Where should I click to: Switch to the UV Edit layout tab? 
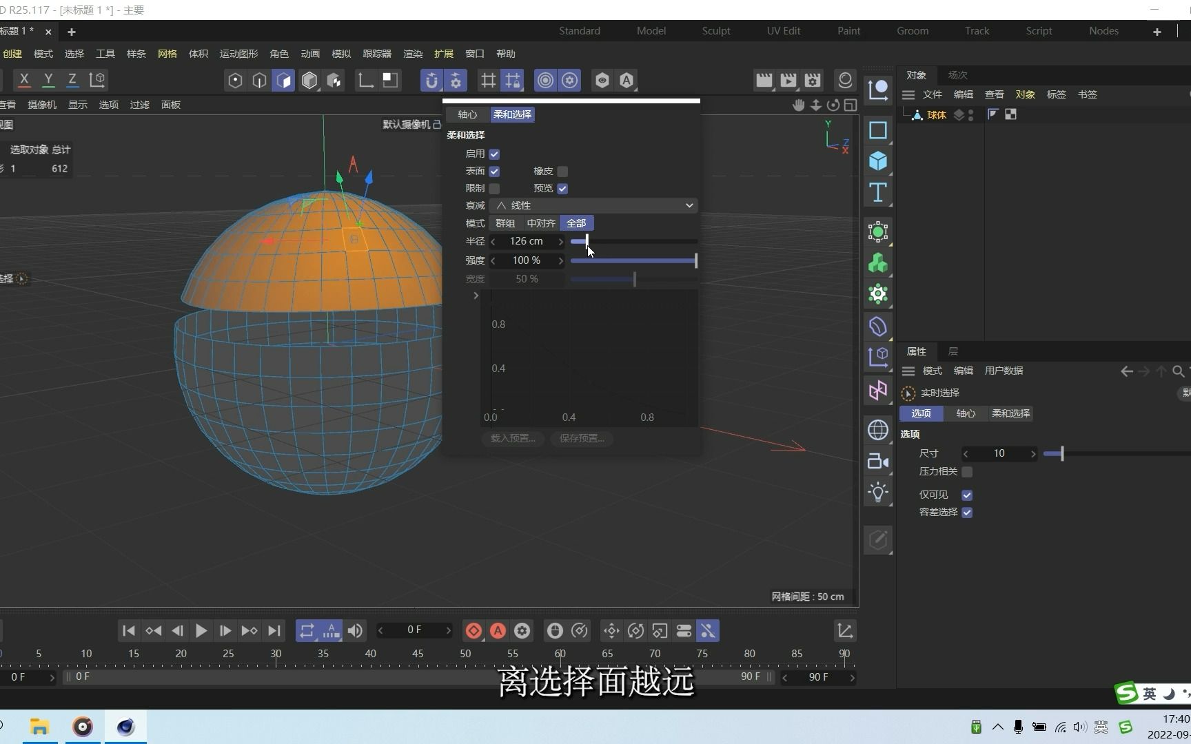[x=783, y=30]
